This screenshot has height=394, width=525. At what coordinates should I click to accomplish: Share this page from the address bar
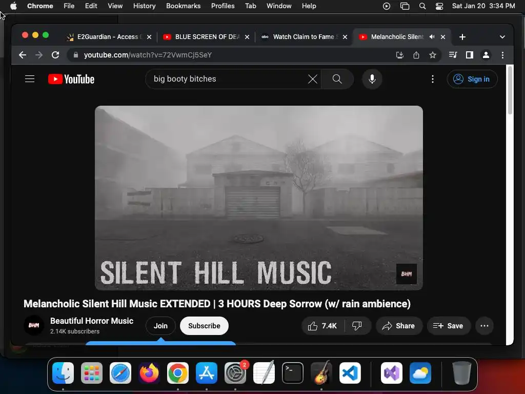coord(416,55)
